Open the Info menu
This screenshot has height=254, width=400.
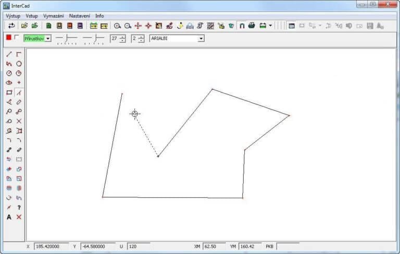99,16
